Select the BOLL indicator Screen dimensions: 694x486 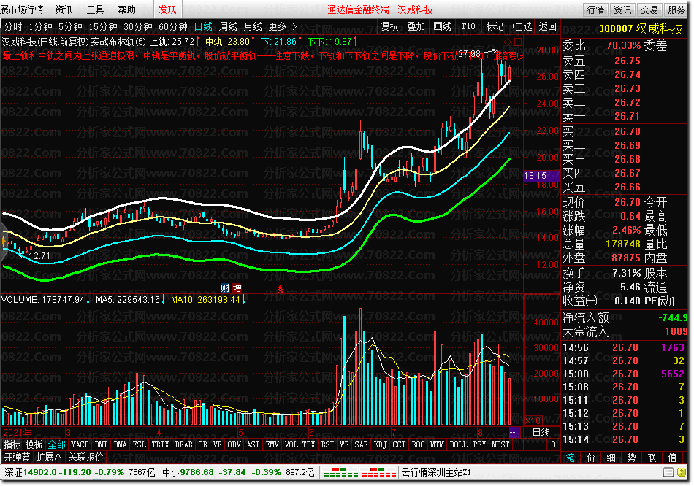tap(458, 444)
